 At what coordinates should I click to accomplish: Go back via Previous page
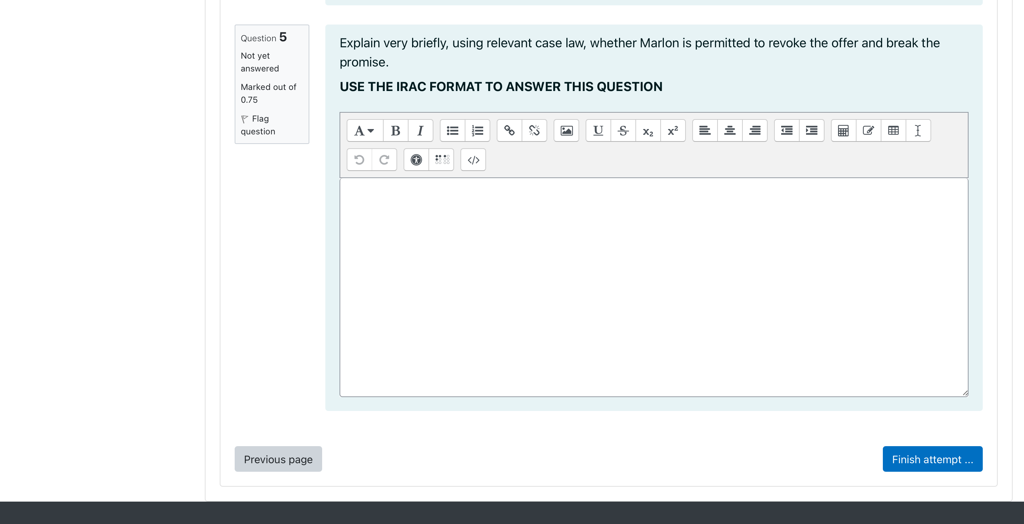278,459
